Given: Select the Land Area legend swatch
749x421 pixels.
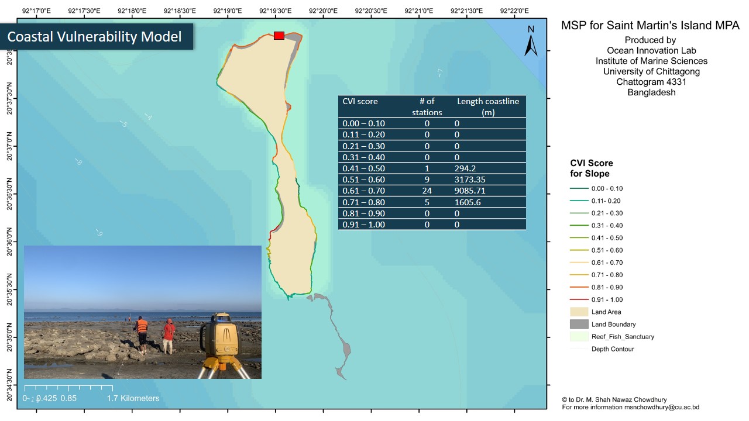Looking at the screenshot, I should [579, 312].
